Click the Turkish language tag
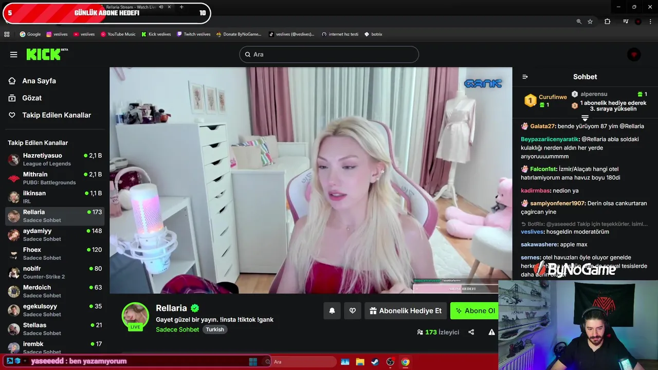Image resolution: width=658 pixels, height=370 pixels. (x=215, y=329)
